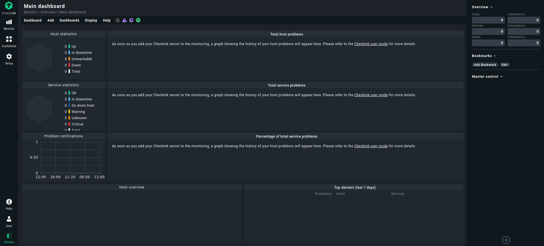Open Checkmk user guide link under Total host problems
Image resolution: width=544 pixels, height=246 pixels.
point(371,44)
